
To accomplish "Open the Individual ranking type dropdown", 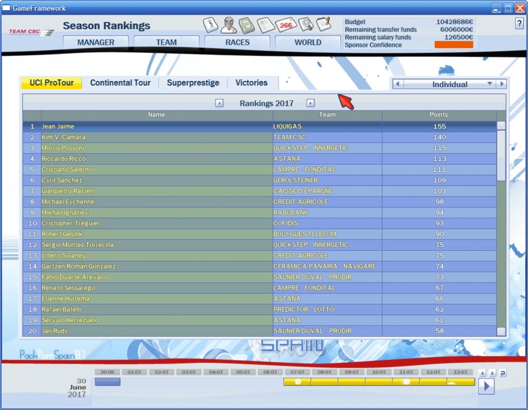I will (449, 84).
